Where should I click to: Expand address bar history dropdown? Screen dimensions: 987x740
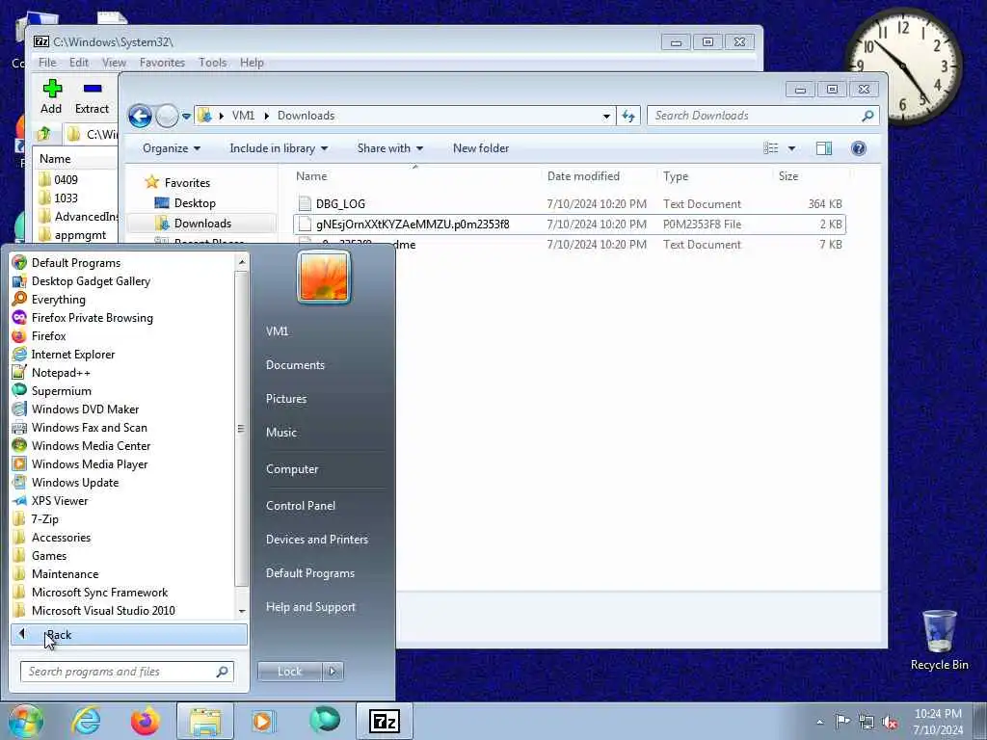pos(606,116)
